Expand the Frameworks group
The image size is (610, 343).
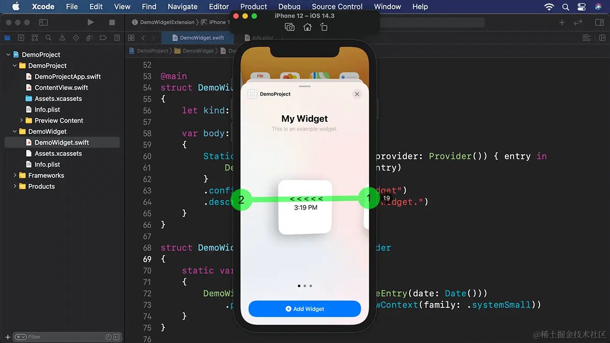coord(15,175)
